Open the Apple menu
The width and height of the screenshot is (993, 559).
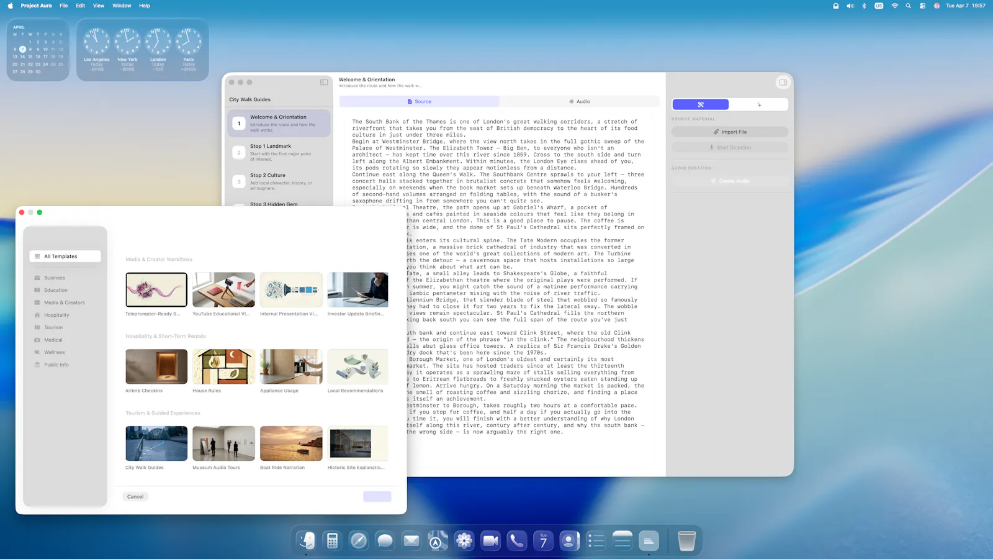point(10,6)
